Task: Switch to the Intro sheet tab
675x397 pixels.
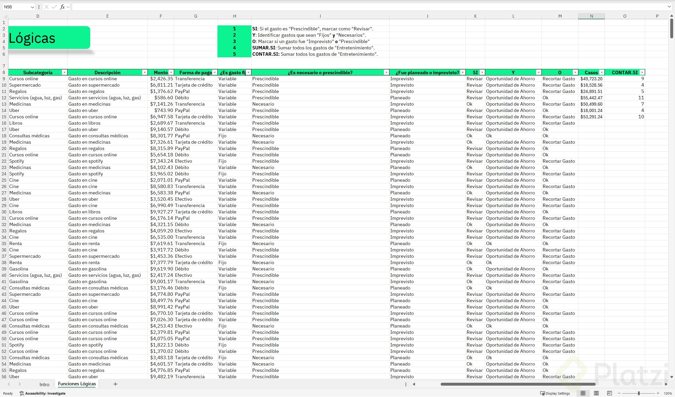Action: (x=44, y=384)
